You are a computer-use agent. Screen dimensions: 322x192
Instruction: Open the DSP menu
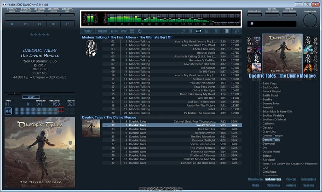[124, 31]
